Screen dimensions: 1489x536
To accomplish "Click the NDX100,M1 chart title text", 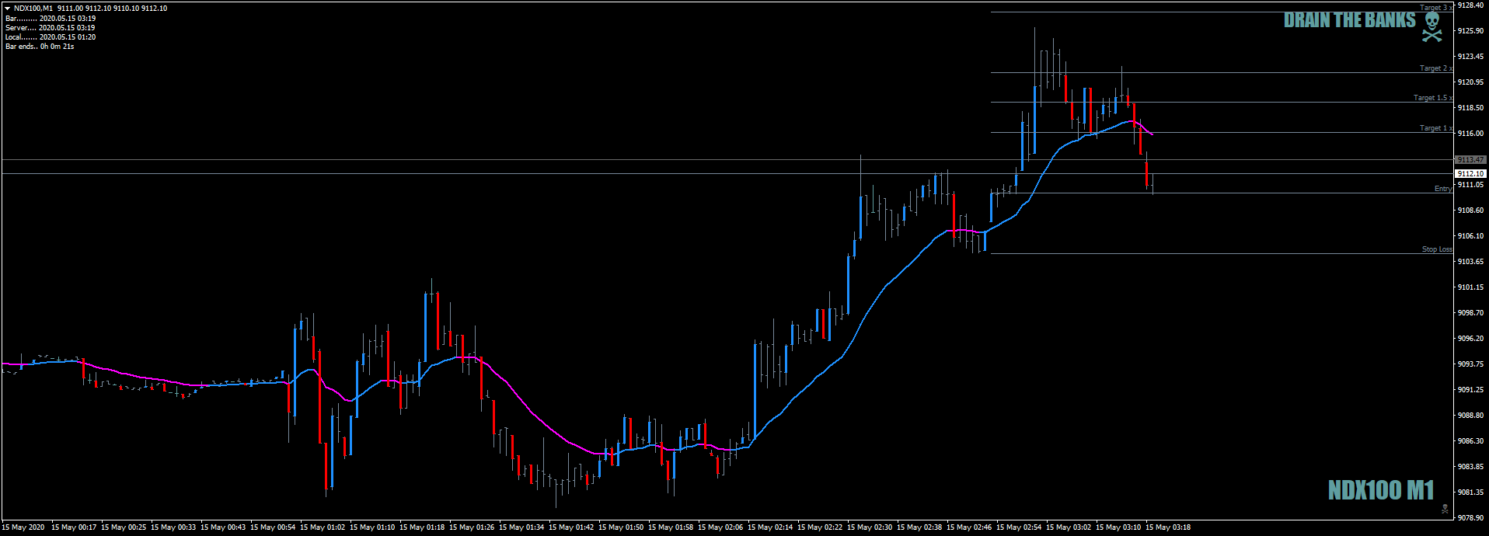I will coord(33,9).
